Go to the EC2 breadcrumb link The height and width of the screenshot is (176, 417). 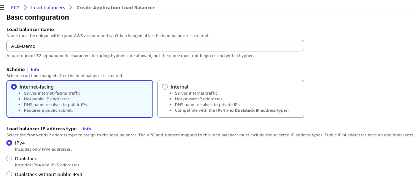coord(15,8)
